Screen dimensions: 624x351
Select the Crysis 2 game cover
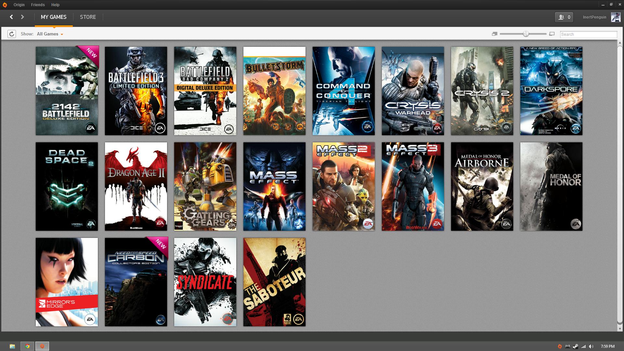482,91
